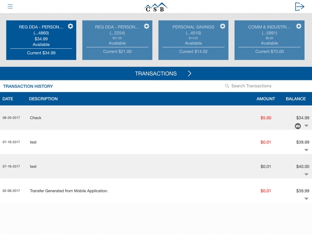Expand the $39.99 test transaction on 07-18-2017
Screen dimensions: 312x234
coord(307,150)
